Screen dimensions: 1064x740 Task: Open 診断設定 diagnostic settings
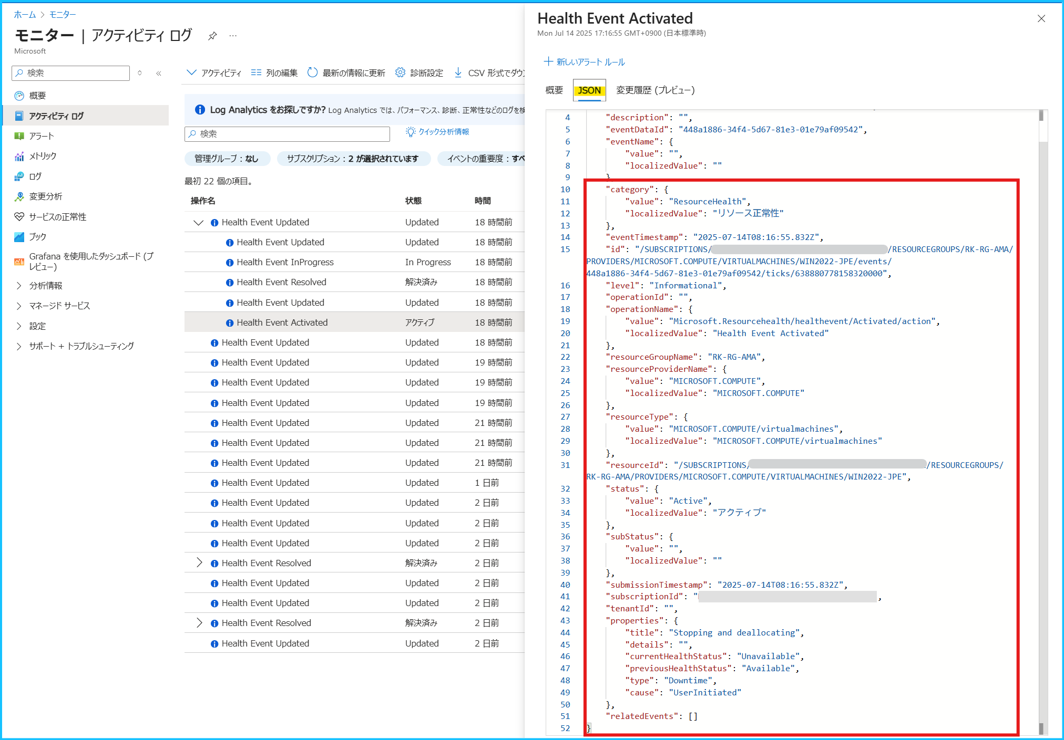[420, 72]
